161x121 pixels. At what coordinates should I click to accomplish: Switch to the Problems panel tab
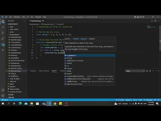[33, 71]
